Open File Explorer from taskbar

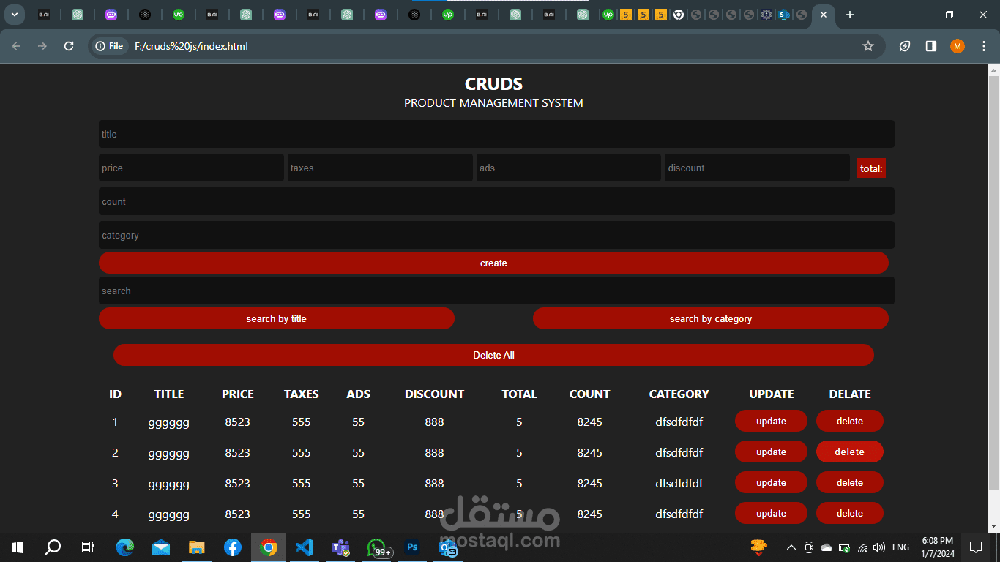click(x=197, y=547)
